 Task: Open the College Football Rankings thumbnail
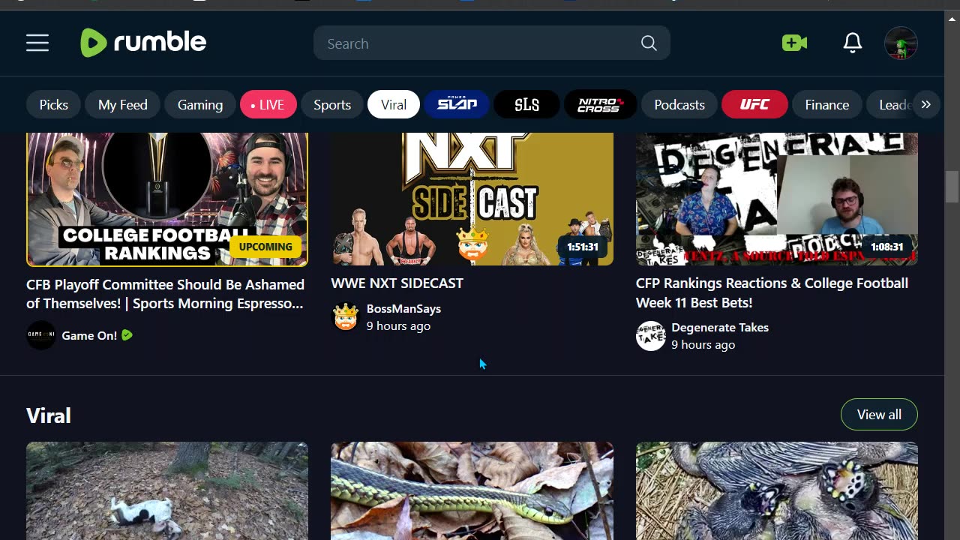pos(167,199)
